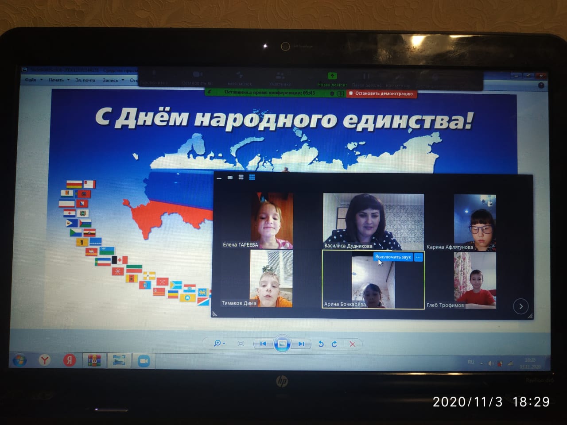Screen dimensions: 567x425
Task: Show the previous photo in viewer
Action: [263, 344]
